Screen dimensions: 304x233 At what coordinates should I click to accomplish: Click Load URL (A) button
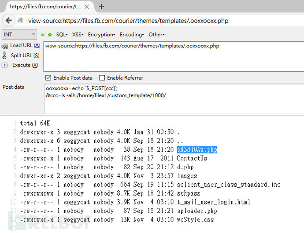point(25,45)
